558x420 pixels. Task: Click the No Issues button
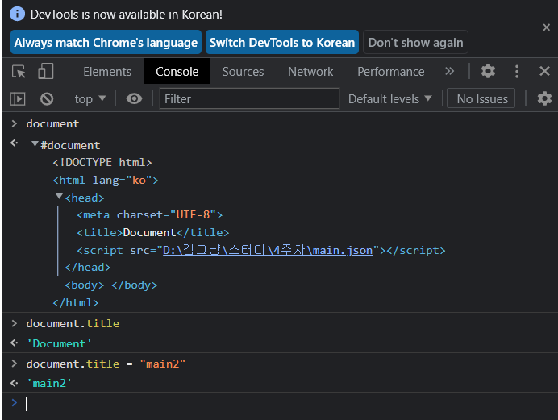coord(482,99)
